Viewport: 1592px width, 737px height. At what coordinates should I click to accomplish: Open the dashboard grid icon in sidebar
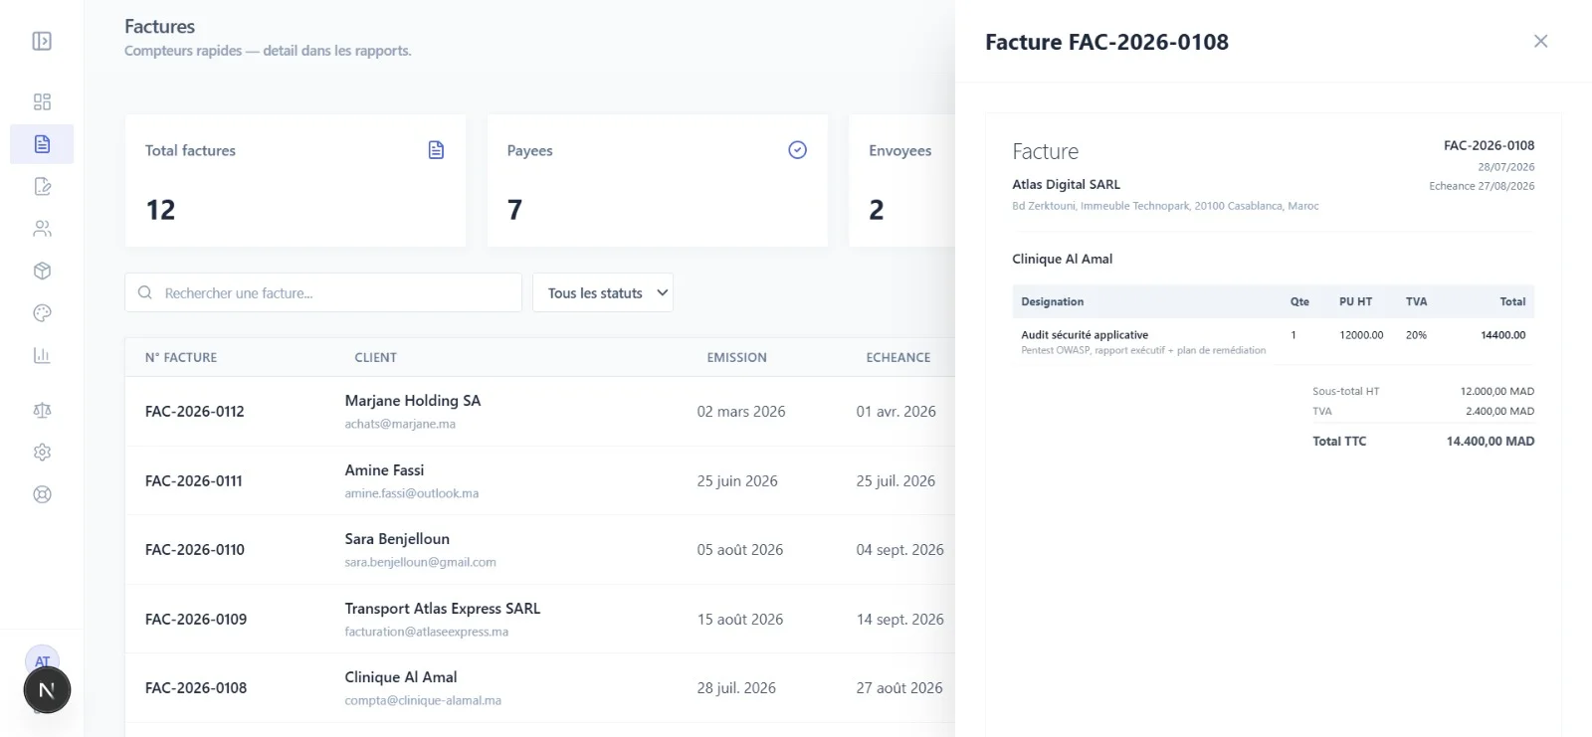[x=42, y=102]
